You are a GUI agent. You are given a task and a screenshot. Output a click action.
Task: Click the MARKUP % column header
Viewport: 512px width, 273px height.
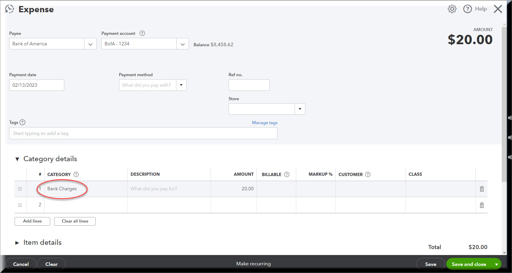pos(320,174)
